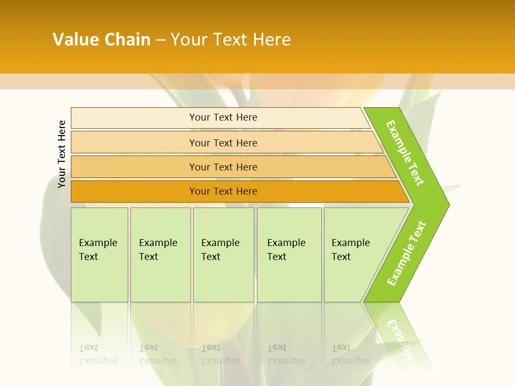
Task: Select the lower "Example Text" on green chevron
Action: point(407,253)
